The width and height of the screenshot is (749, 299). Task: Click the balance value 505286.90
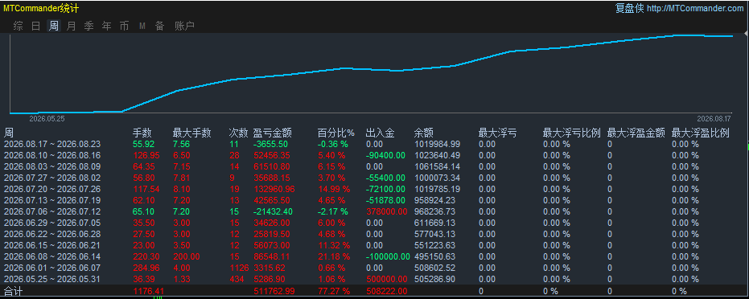click(435, 279)
